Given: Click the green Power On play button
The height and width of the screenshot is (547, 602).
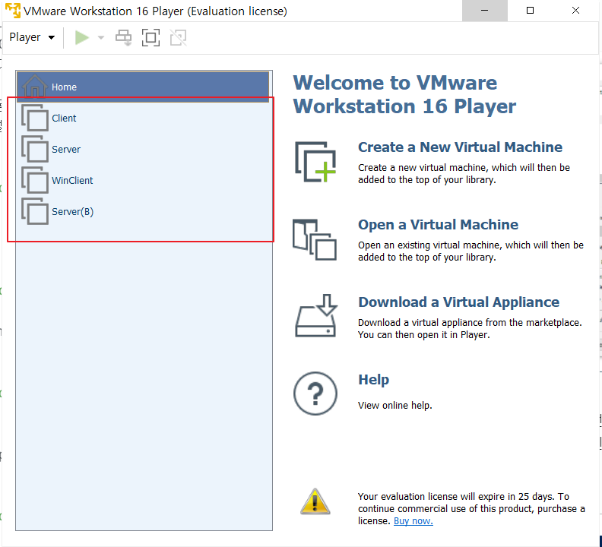Looking at the screenshot, I should [82, 38].
